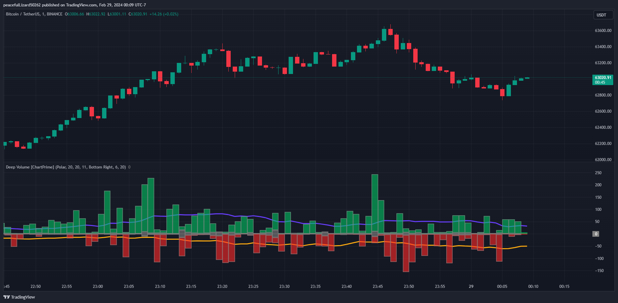The width and height of the screenshot is (618, 303).
Task: Click the 23:15 time axis label
Action: (191, 287)
